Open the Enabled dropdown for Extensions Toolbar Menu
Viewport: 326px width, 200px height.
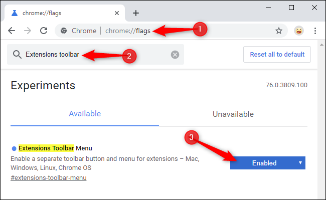point(268,163)
